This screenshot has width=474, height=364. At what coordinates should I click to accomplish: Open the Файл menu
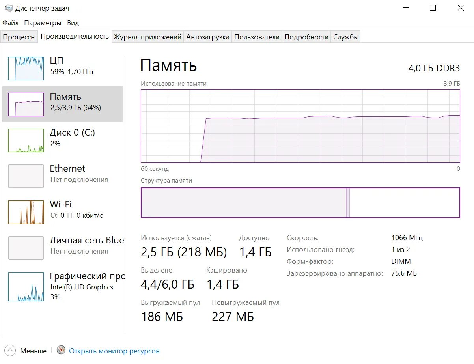pos(10,23)
